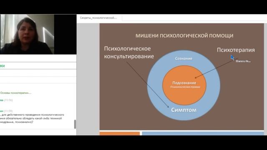Click the Психотерапия label on slide

click(x=236, y=50)
